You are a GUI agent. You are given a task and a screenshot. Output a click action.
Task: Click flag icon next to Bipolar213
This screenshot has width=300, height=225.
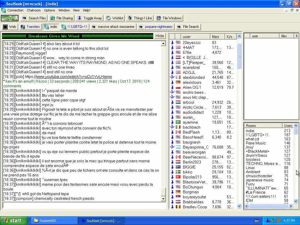point(178,177)
